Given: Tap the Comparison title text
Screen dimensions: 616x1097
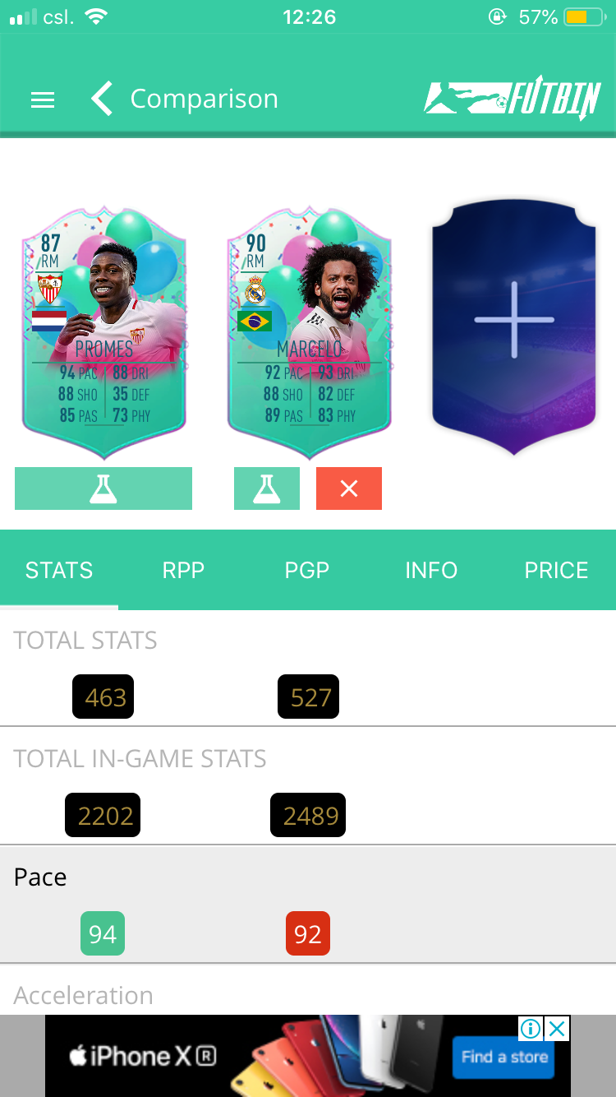Looking at the screenshot, I should [204, 99].
